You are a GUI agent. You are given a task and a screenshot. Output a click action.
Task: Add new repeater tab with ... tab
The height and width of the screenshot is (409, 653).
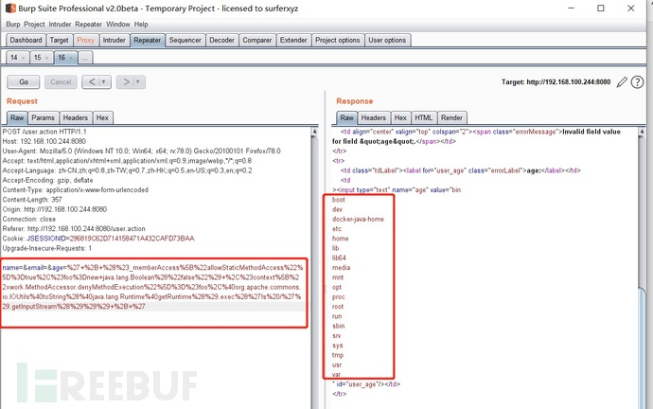(85, 58)
